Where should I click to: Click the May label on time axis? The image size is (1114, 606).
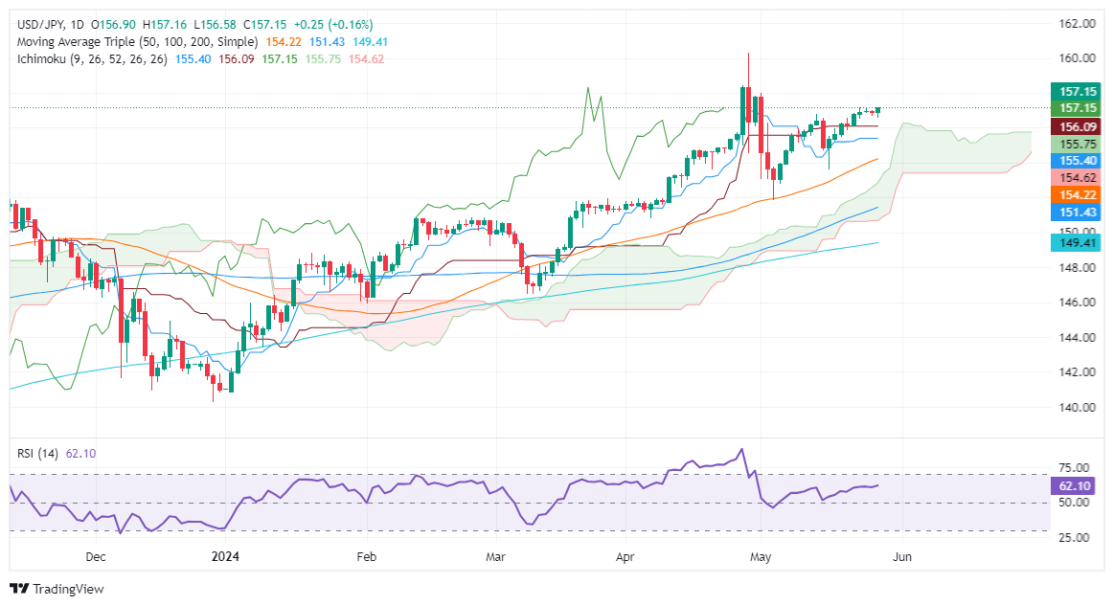(x=761, y=557)
